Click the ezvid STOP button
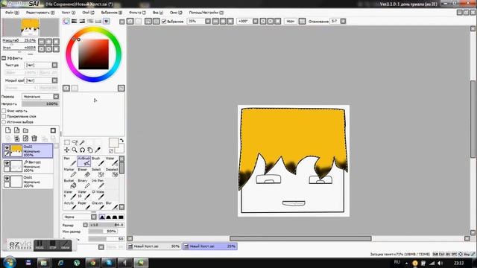477x268 pixels. coord(53,245)
